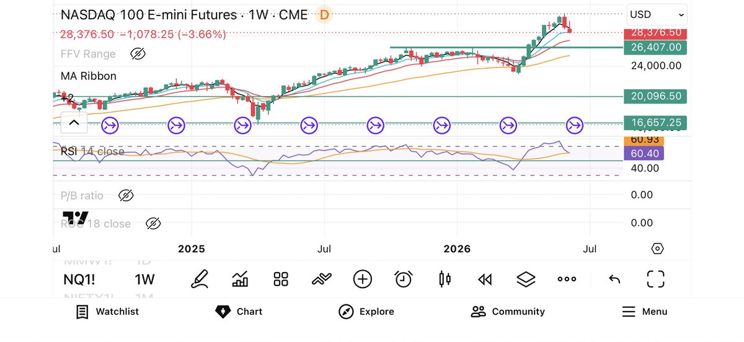Click the 16,657.25 horizontal line price label
Screen dimensions: 744x342
point(657,123)
